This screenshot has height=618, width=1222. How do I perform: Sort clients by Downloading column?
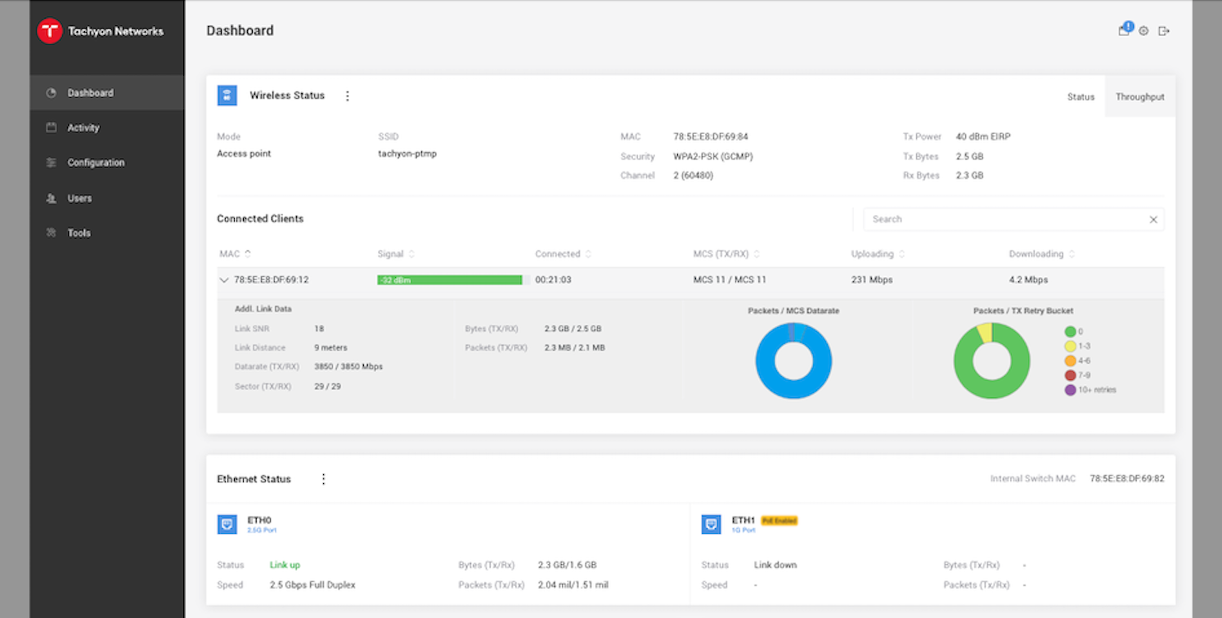(x=1071, y=254)
